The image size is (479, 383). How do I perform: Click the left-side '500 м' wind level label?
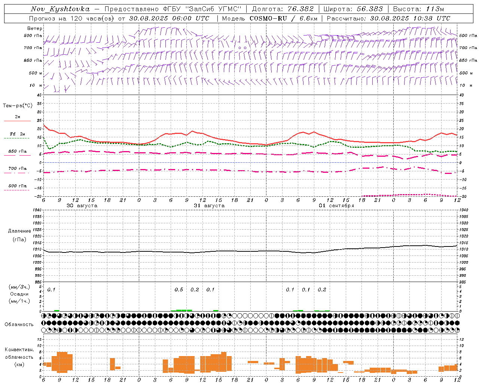(36, 73)
